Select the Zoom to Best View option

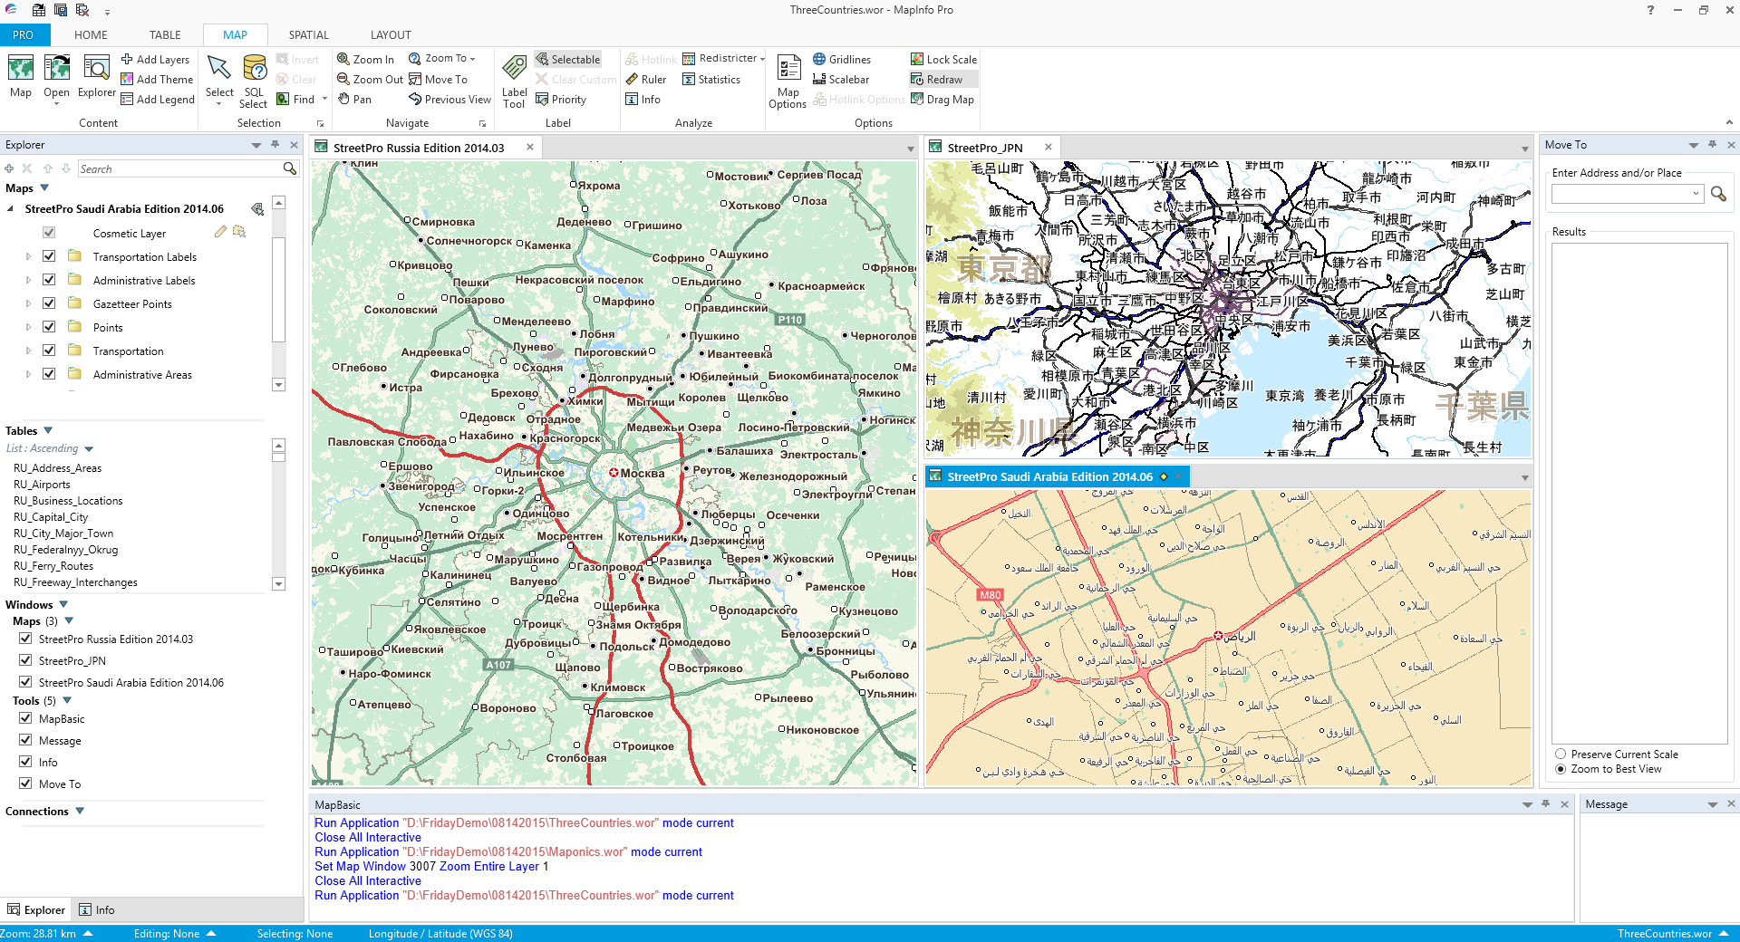click(x=1561, y=769)
